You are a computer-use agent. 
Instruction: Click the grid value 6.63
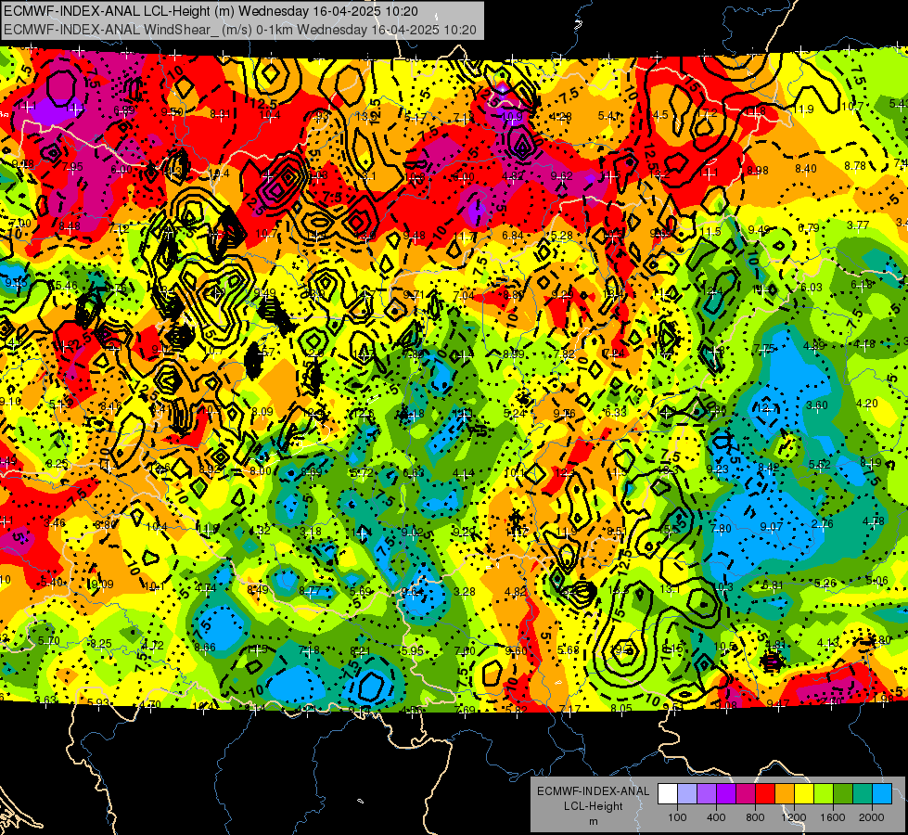(x=414, y=473)
